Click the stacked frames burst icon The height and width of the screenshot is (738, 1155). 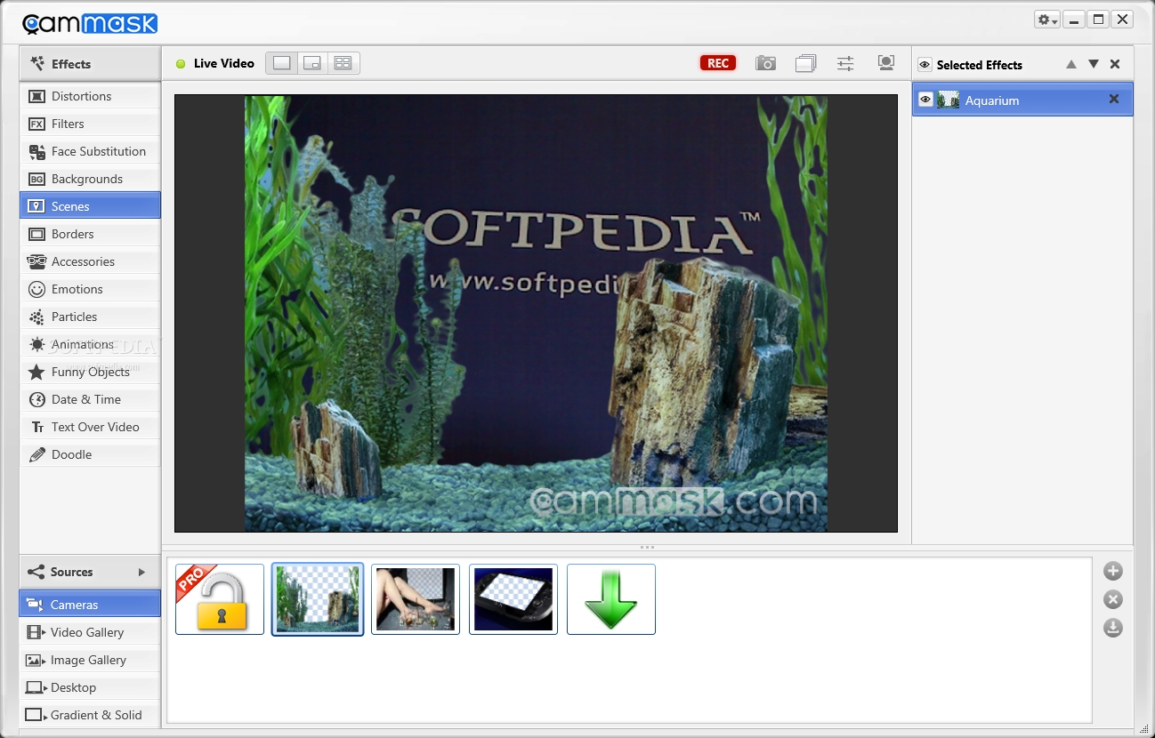805,63
